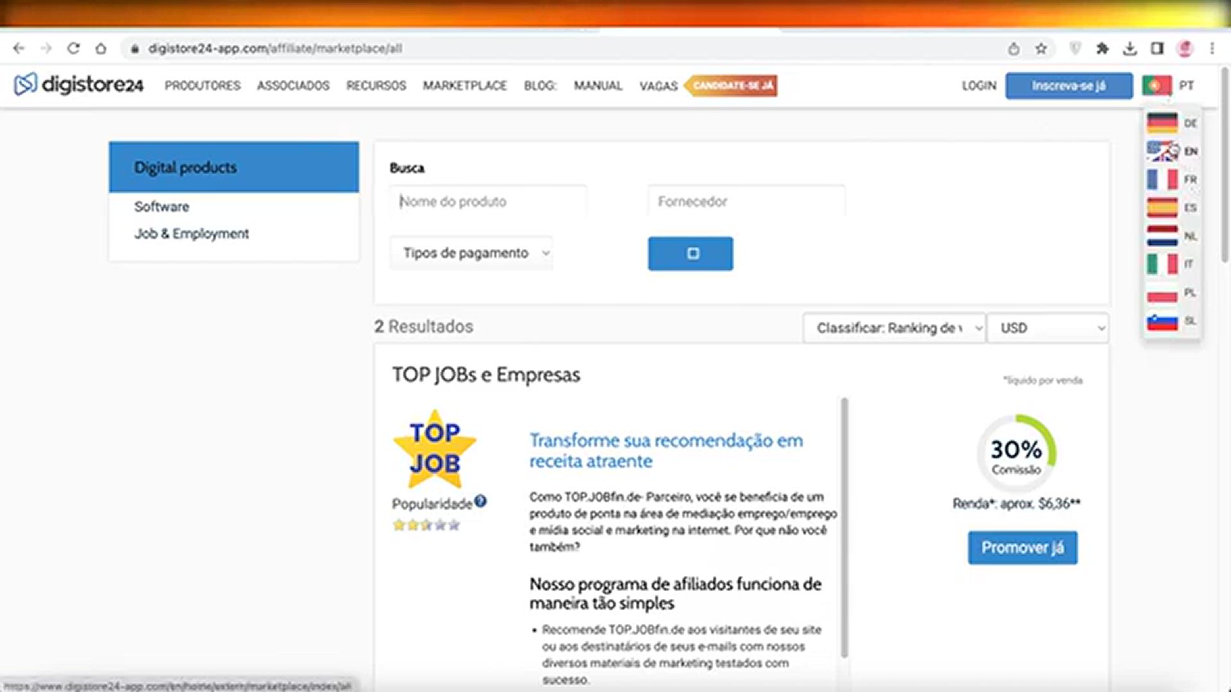Click the Digistore24 logo

[79, 85]
